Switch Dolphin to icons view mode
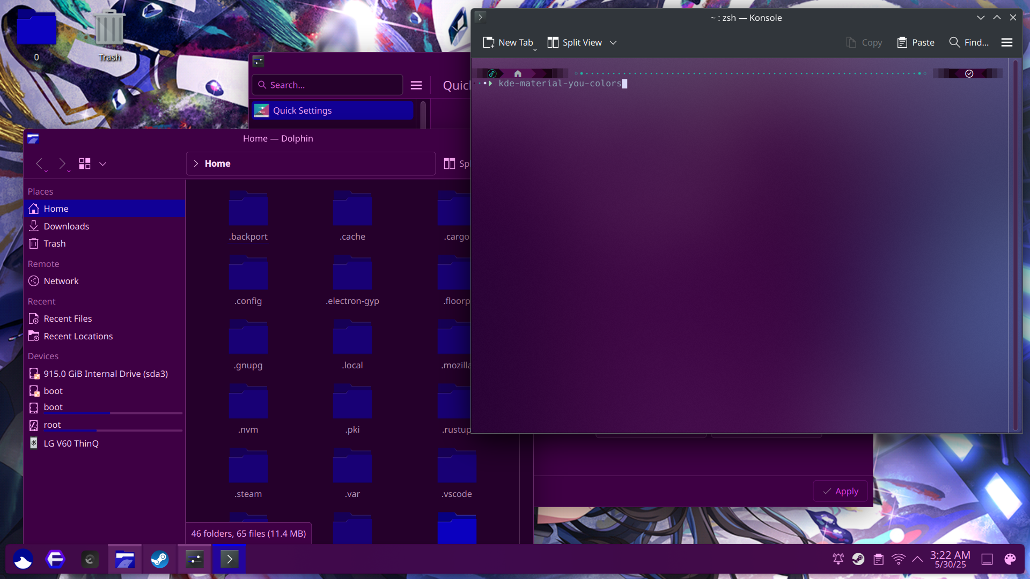Image resolution: width=1030 pixels, height=579 pixels. [85, 164]
